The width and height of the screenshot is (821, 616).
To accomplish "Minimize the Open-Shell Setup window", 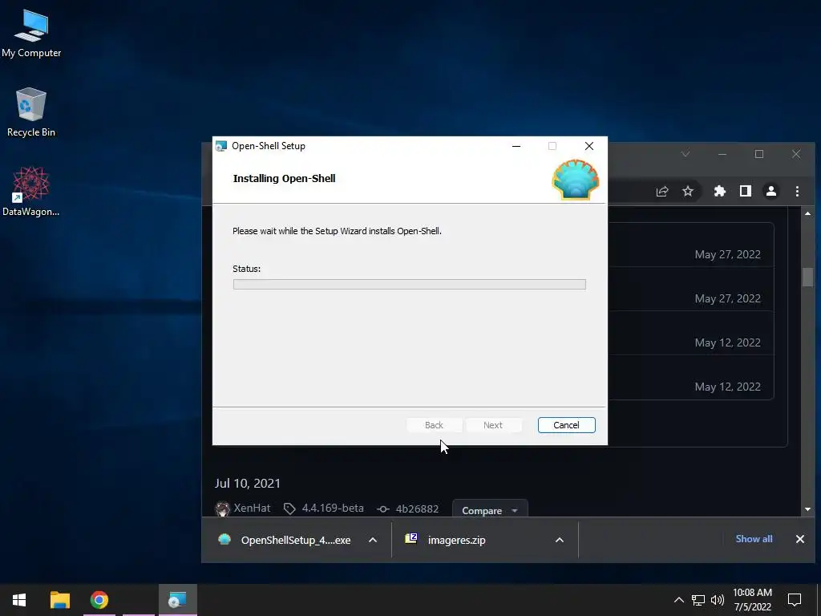I will pyautogui.click(x=516, y=146).
